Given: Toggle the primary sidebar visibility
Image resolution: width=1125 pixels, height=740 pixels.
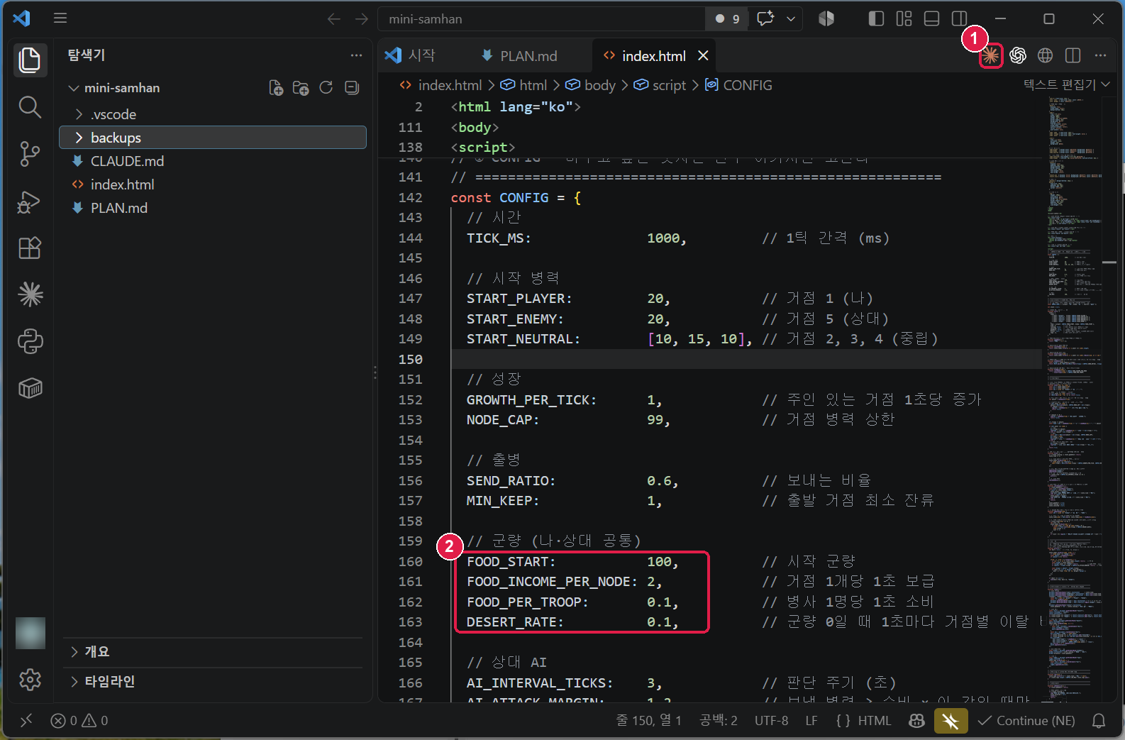Looking at the screenshot, I should click(x=876, y=19).
